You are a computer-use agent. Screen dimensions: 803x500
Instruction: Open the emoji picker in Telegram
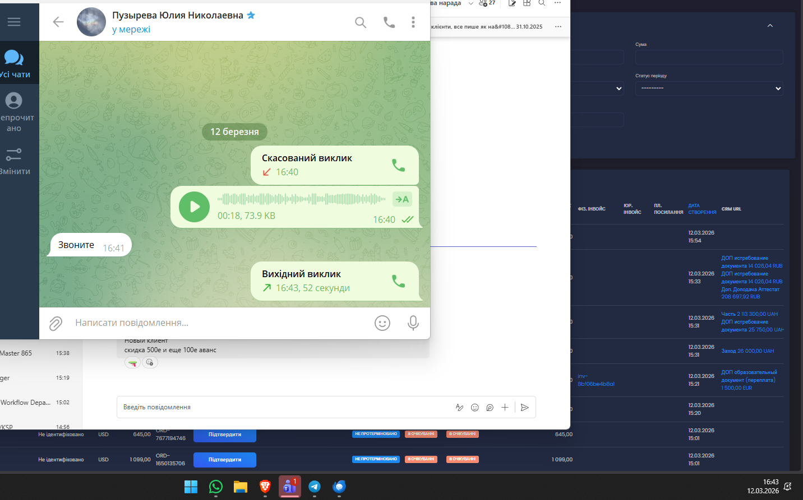coord(382,323)
